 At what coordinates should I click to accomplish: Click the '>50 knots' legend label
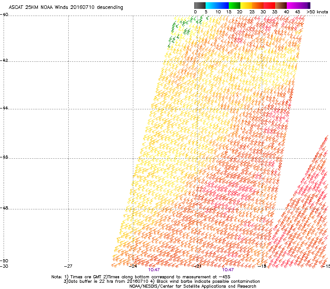point(317,12)
